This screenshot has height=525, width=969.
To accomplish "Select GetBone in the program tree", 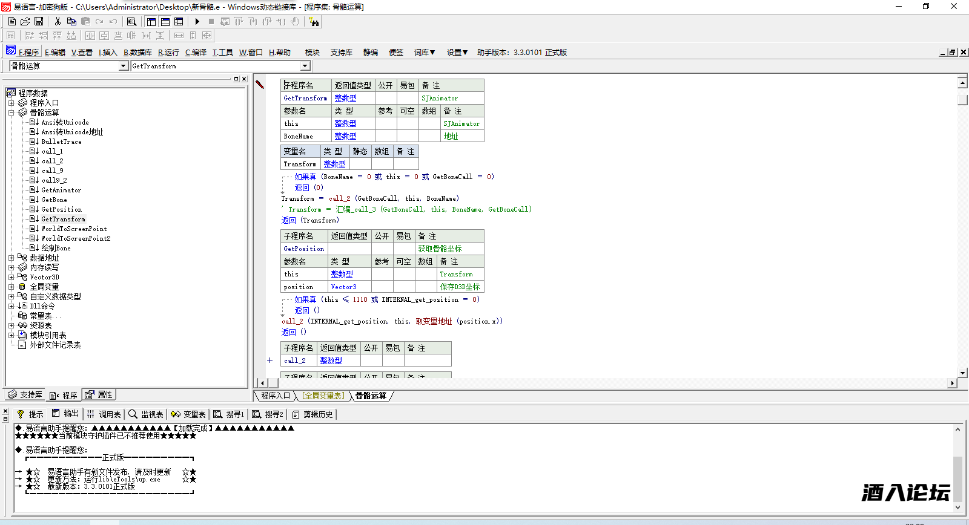I will 54,200.
